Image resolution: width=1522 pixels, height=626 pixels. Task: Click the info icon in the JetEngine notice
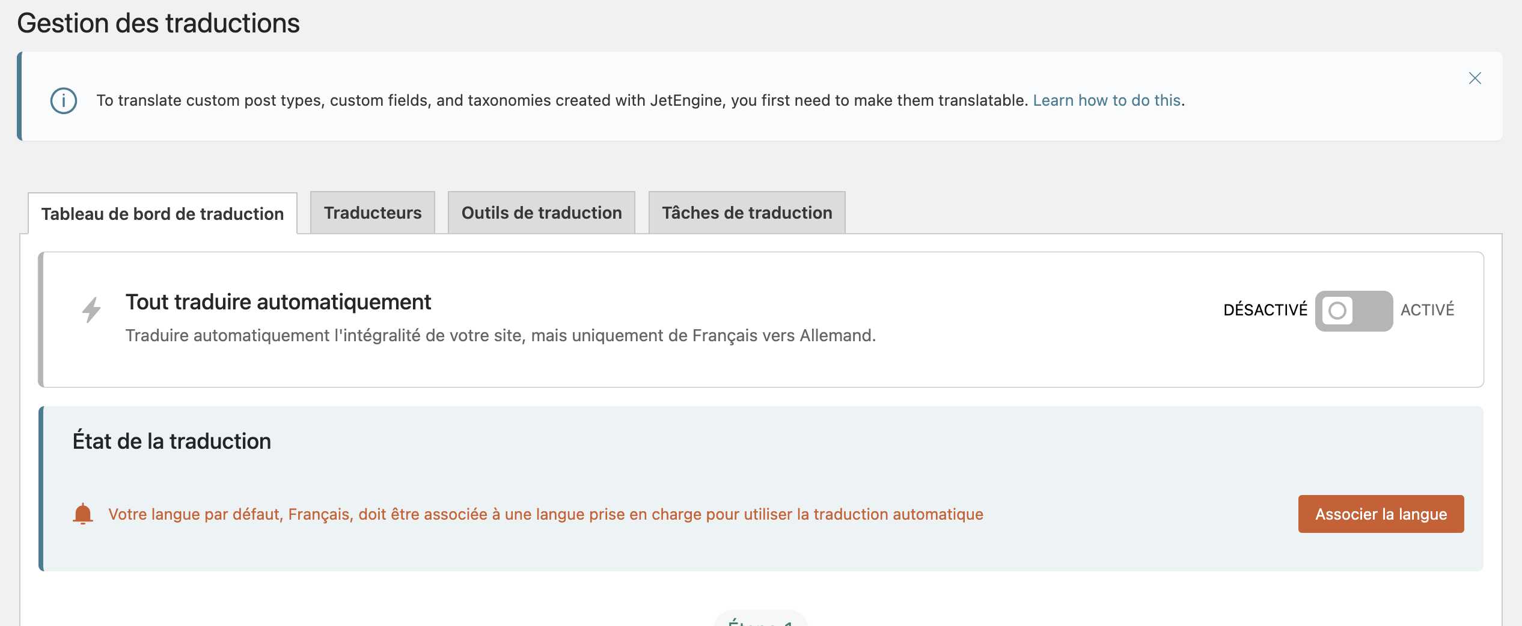click(63, 101)
